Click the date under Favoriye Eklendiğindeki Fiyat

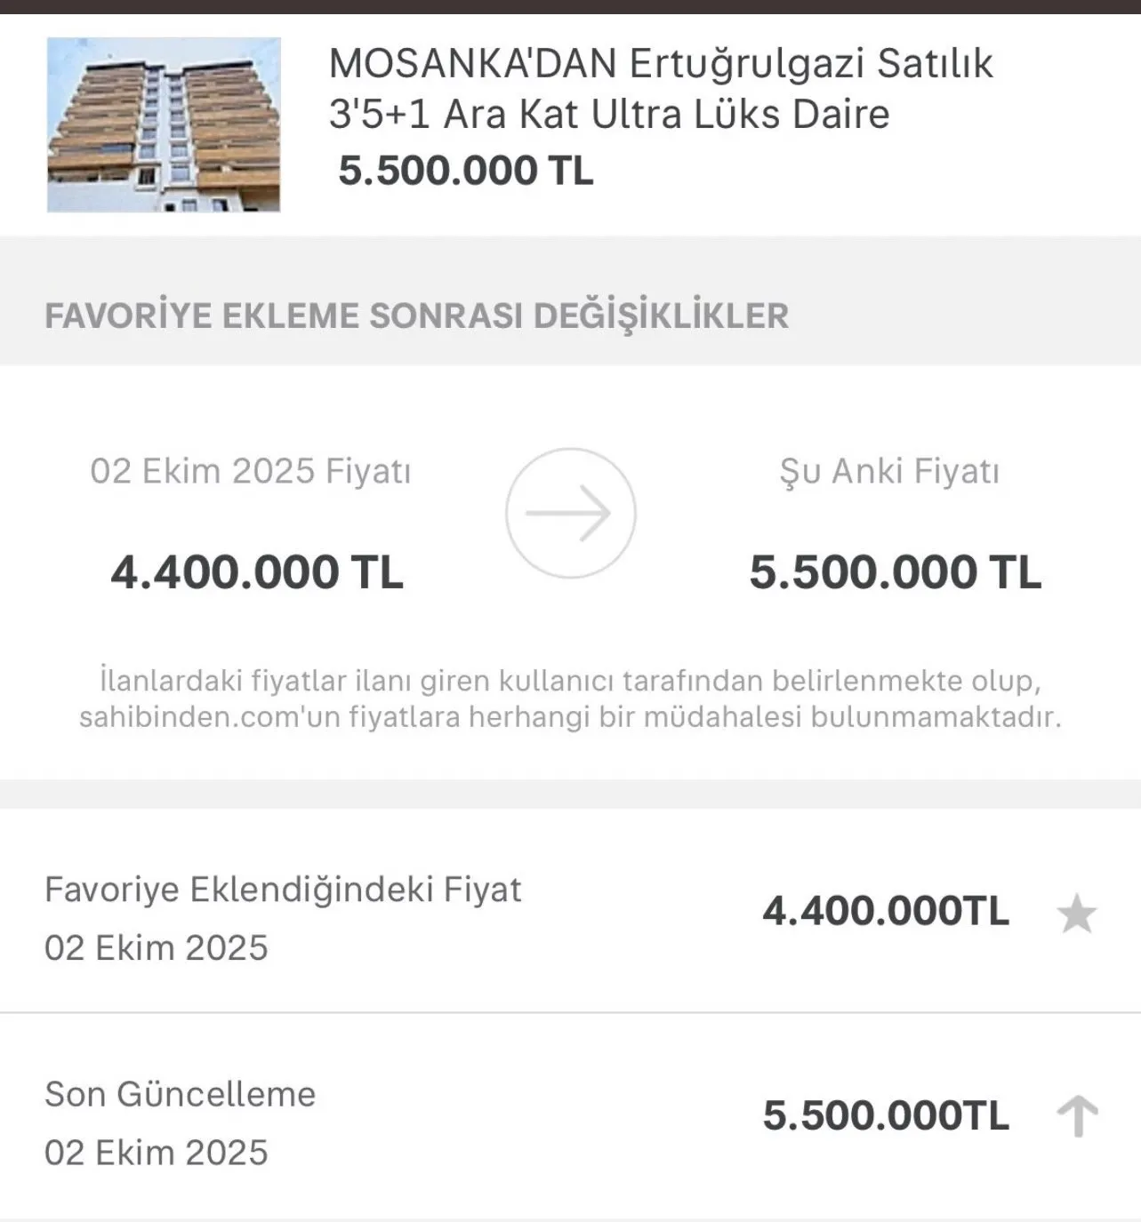coord(156,947)
